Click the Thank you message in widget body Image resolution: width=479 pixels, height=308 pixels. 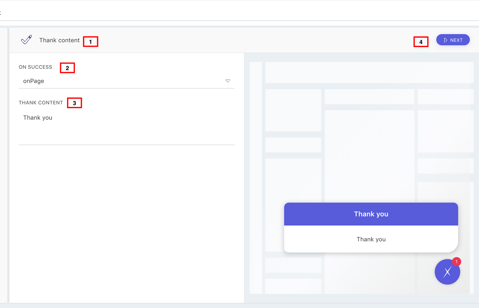[371, 239]
